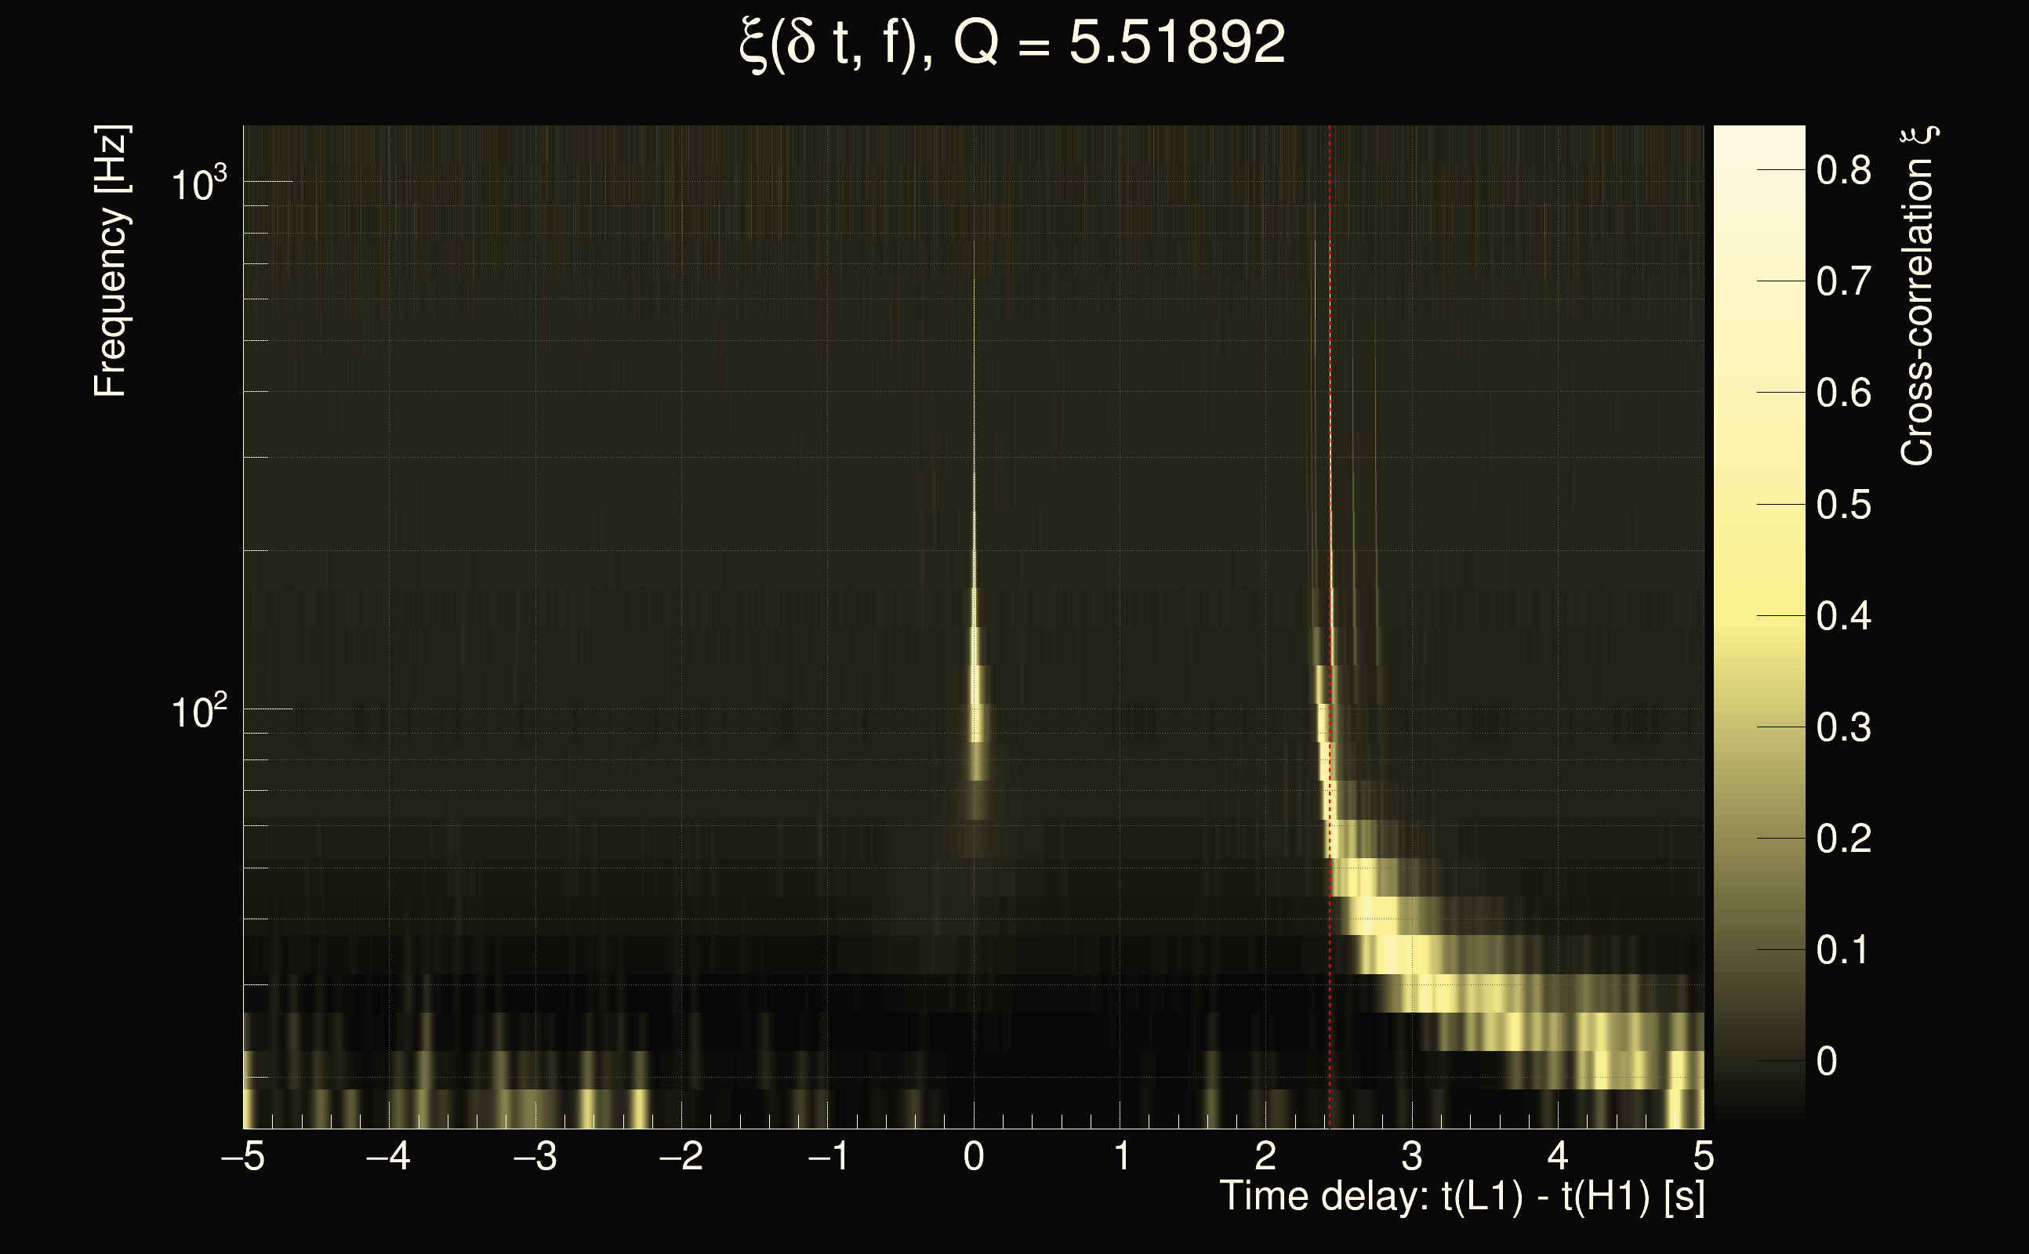Click the 0.4 tick label on the colorbar

point(1843,617)
